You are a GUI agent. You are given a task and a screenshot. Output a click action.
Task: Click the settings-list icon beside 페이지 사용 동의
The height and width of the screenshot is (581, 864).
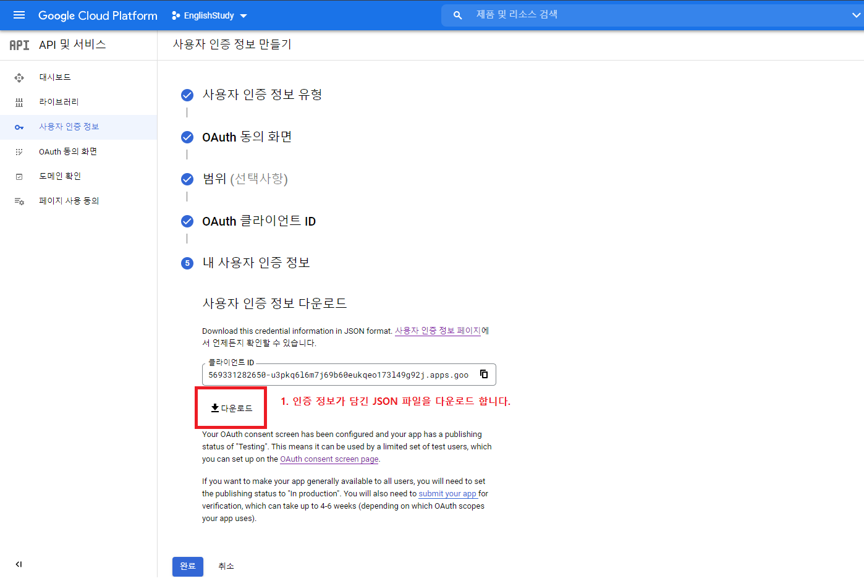(19, 201)
